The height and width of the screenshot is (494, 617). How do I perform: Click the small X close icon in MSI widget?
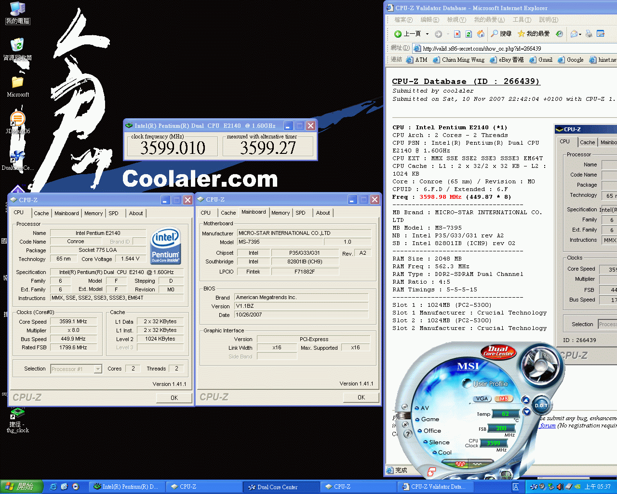(x=405, y=425)
